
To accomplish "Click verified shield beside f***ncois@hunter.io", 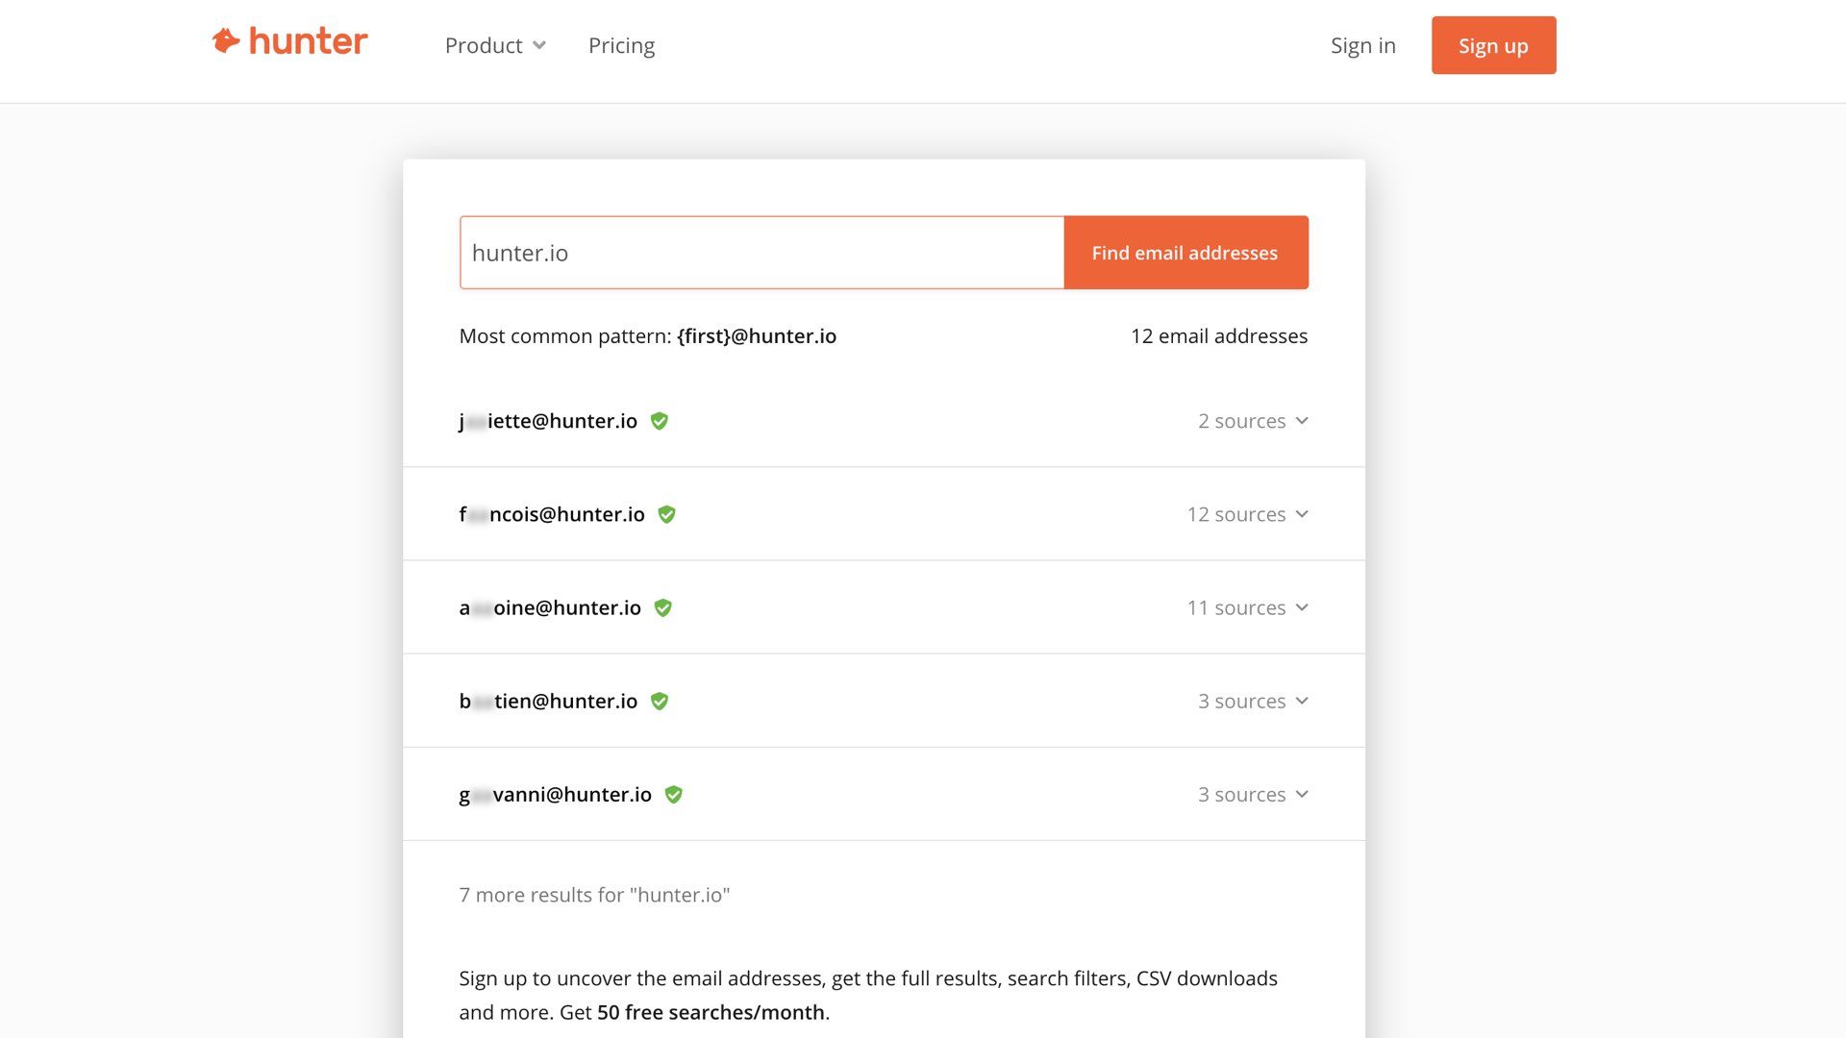I will click(x=666, y=514).
